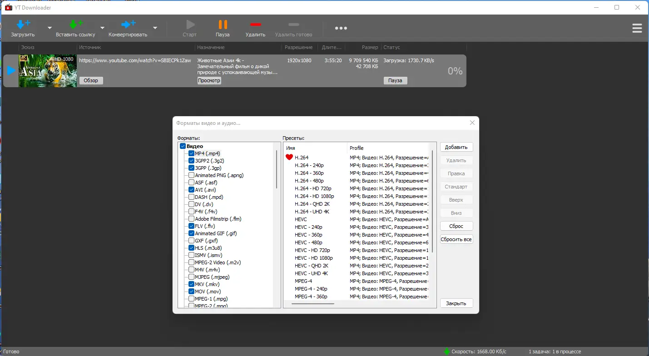Click the formats list vertical scrollbar
The height and width of the screenshot is (356, 649).
pos(277,169)
